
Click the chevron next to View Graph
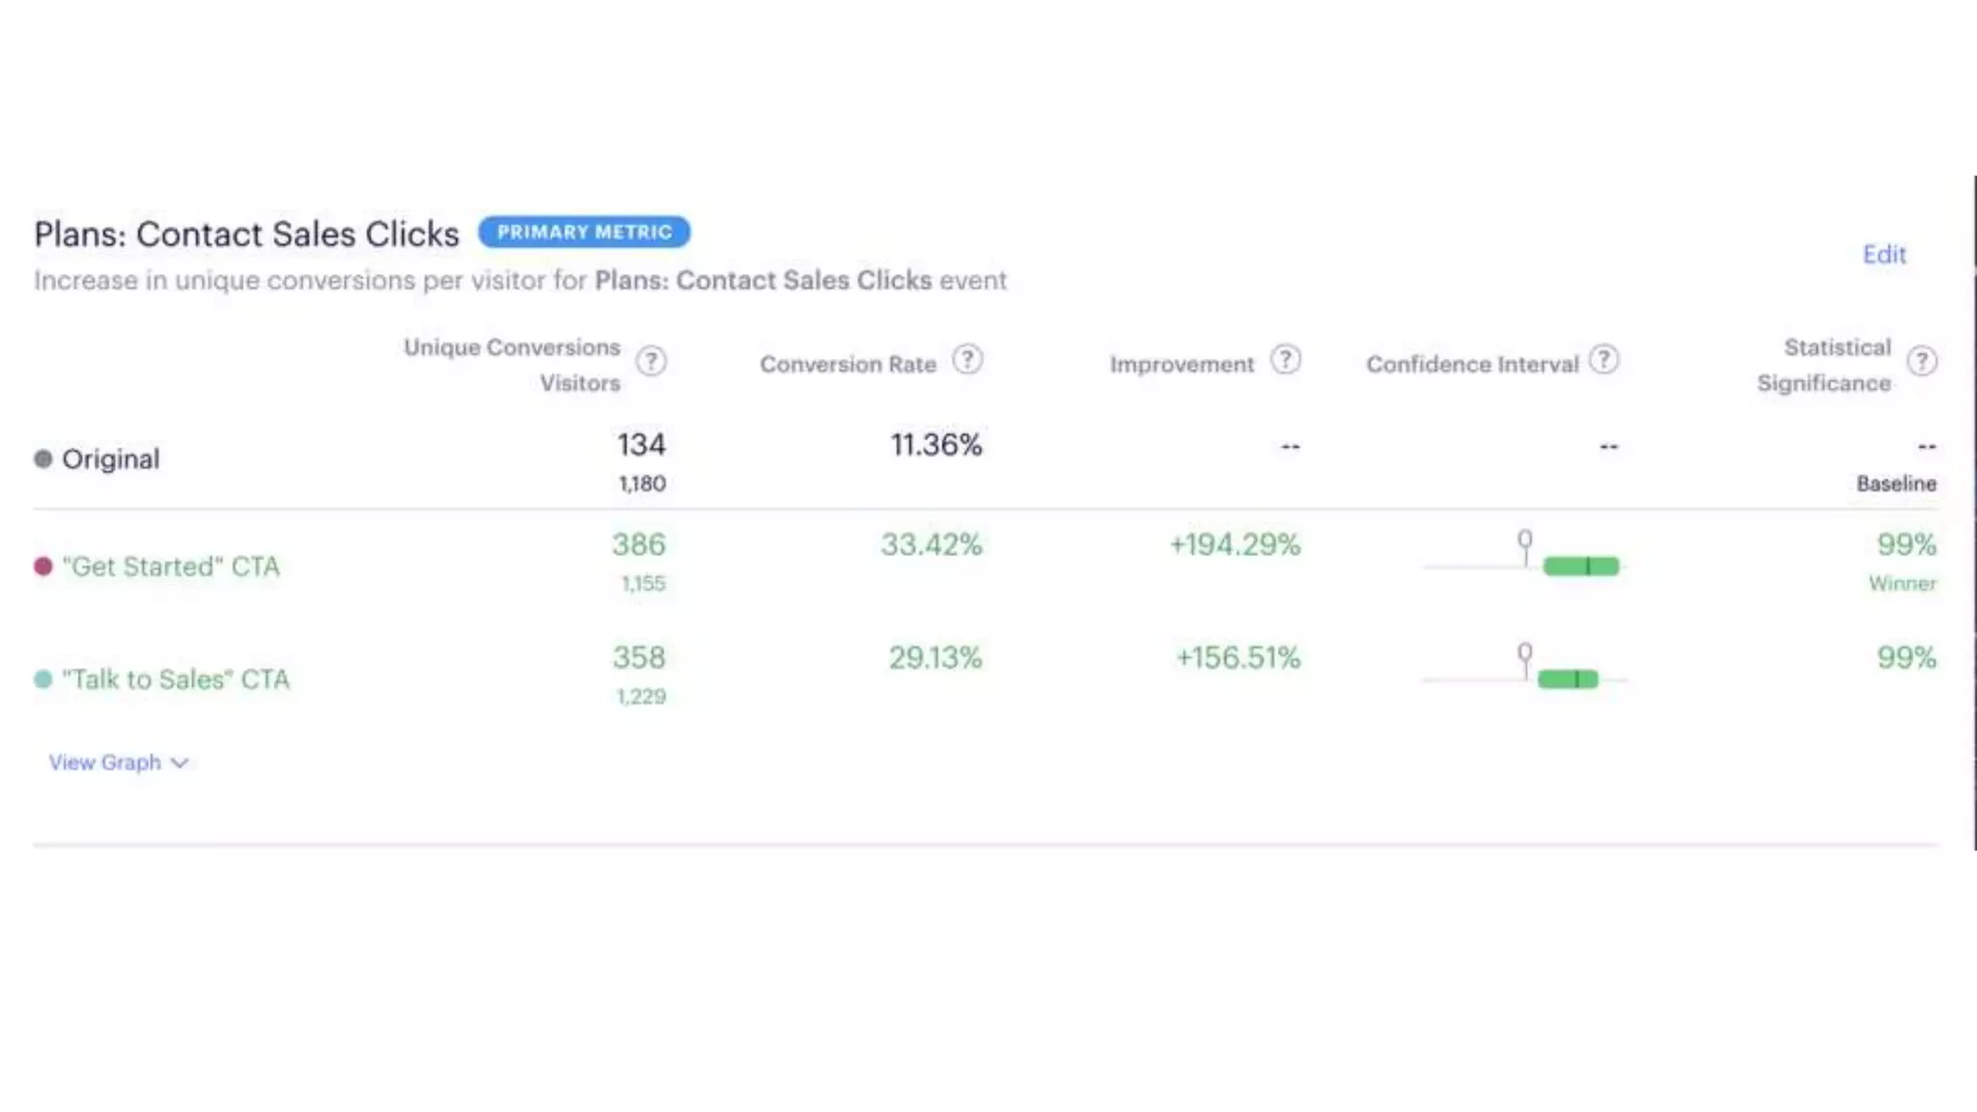pos(180,763)
